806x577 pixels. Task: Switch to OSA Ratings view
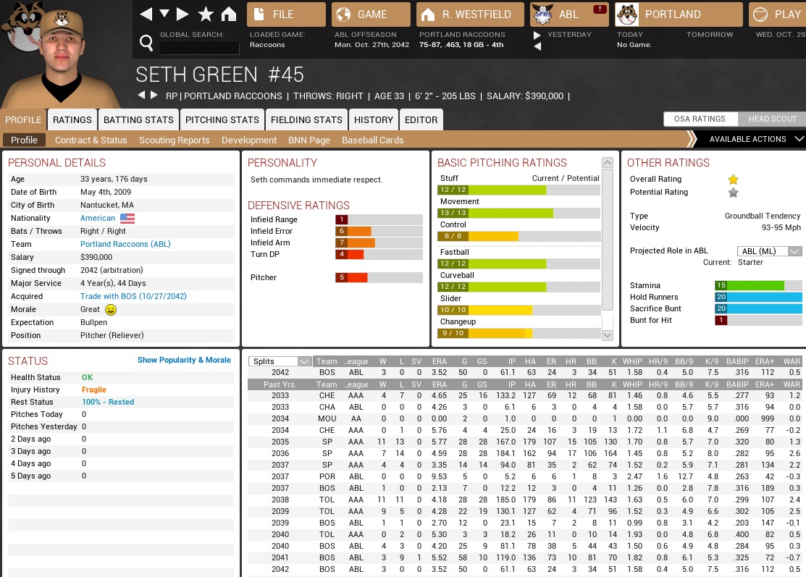click(x=700, y=119)
